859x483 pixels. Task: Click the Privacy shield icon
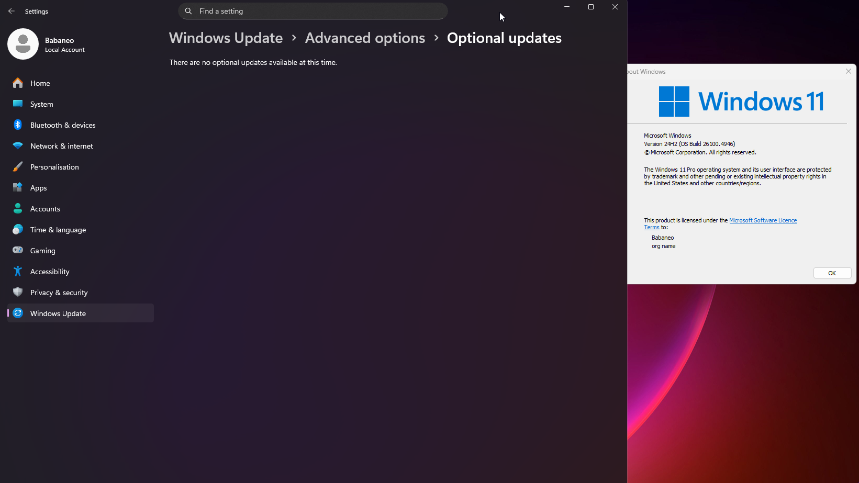[18, 292]
